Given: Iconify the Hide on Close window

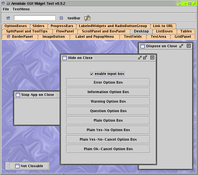Looking at the screenshot, I should (x=140, y=58).
